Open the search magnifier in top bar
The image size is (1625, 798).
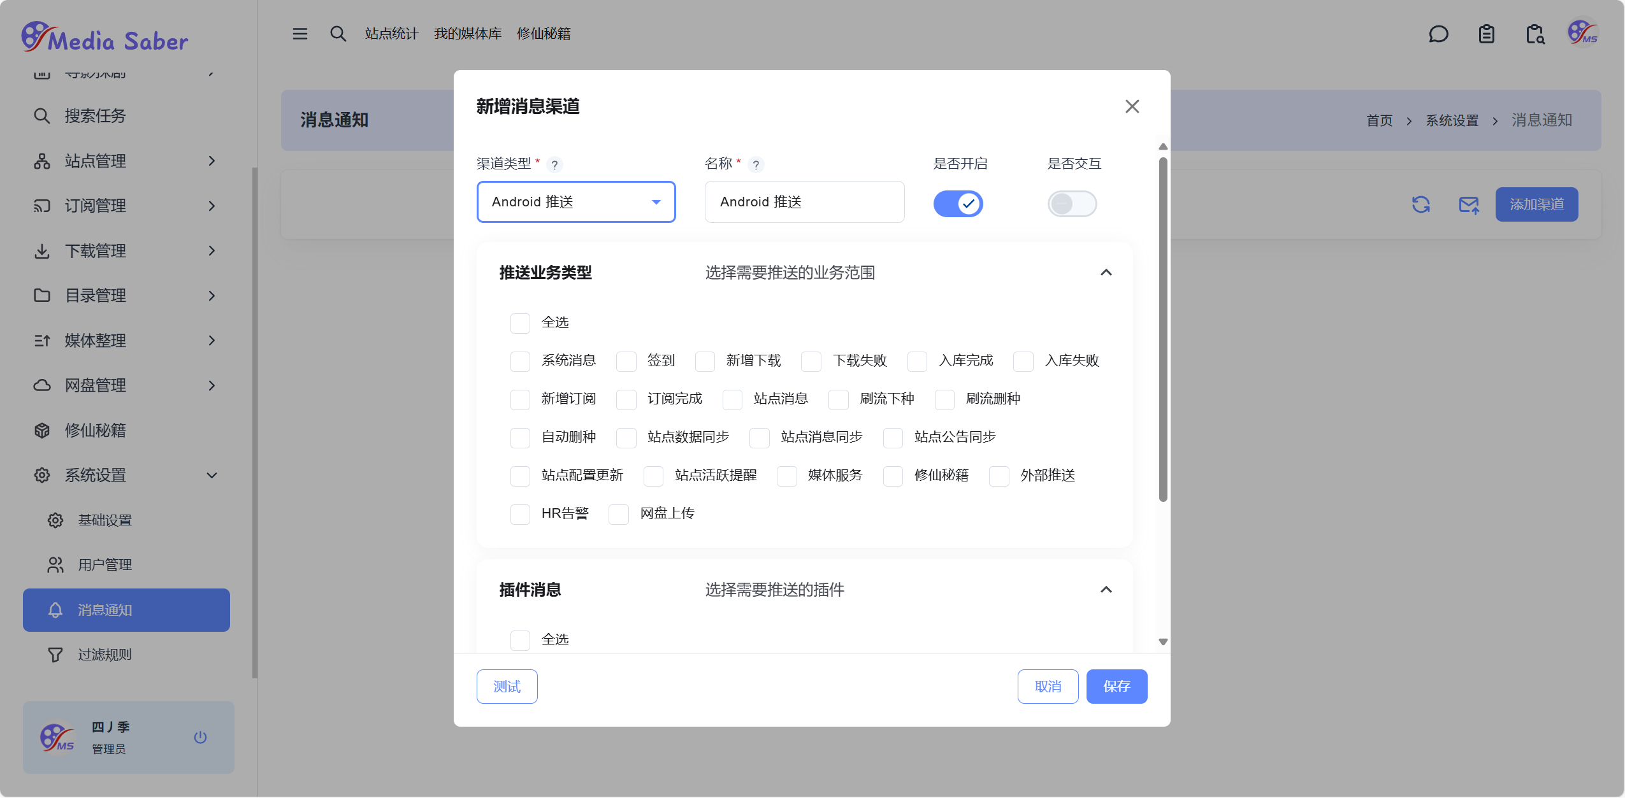tap(338, 34)
